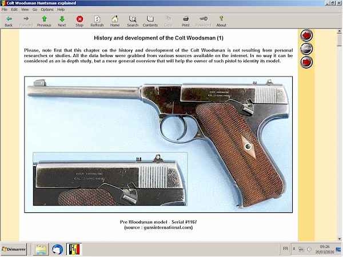Click the FR language indicator
Viewport: 343px width, 257px height.
coord(285,248)
